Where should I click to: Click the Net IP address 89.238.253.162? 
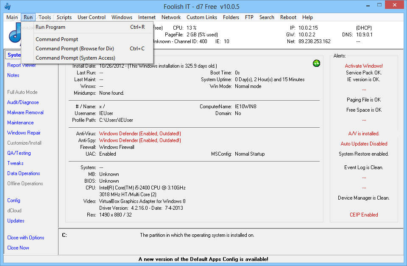click(x=314, y=41)
